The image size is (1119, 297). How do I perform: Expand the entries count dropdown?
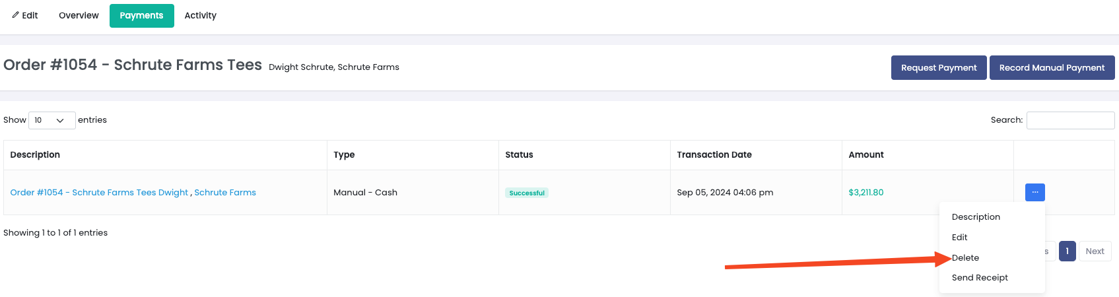52,120
